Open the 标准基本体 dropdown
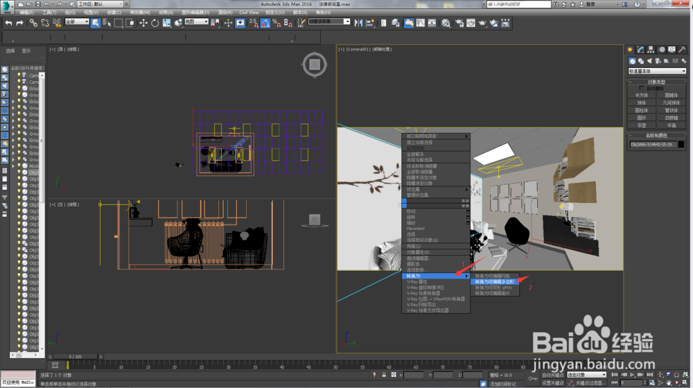This screenshot has width=693, height=388. [656, 71]
